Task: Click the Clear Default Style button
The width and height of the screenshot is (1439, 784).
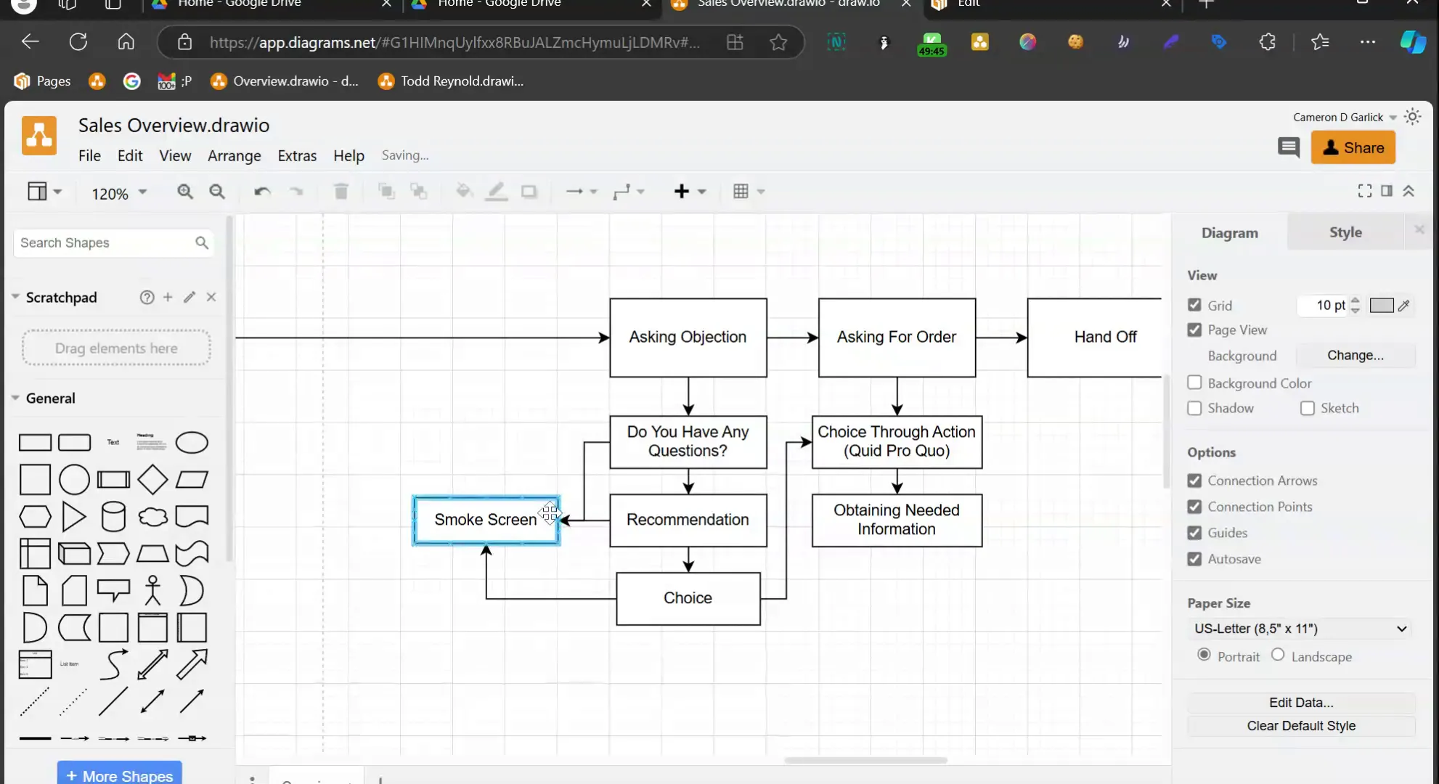Action: click(x=1300, y=726)
